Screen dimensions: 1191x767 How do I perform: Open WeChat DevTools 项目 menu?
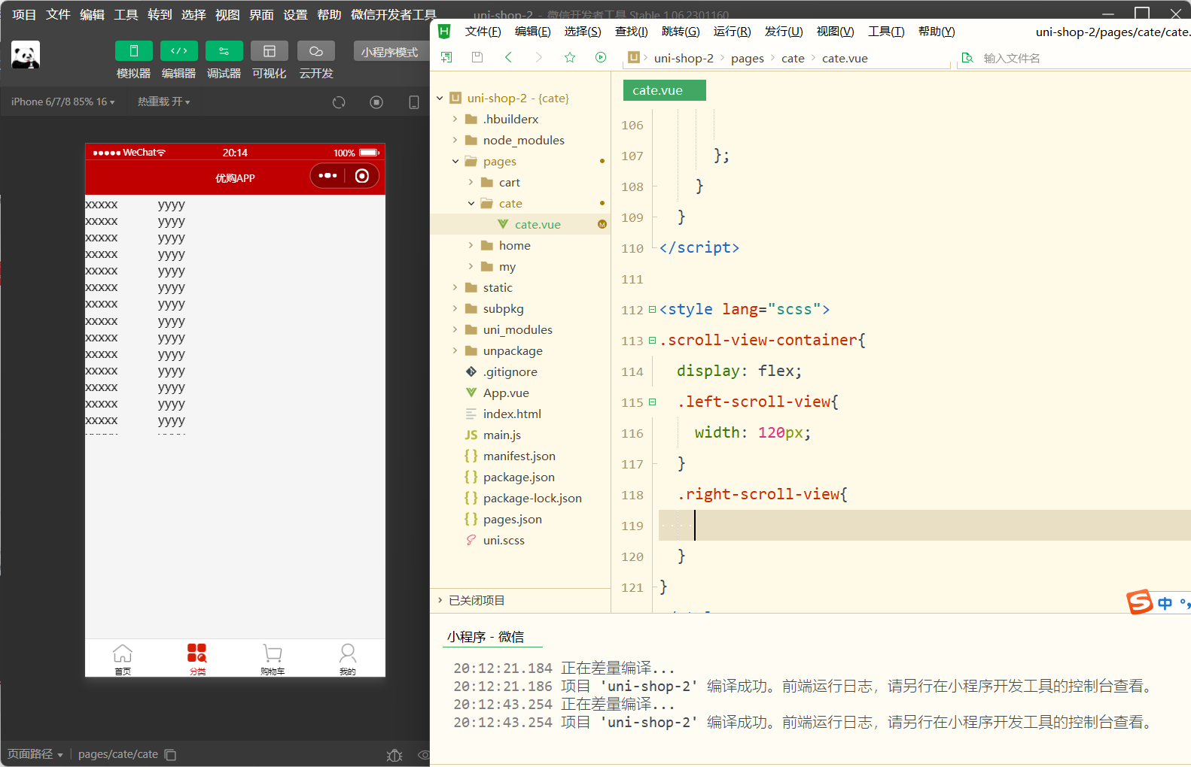pyautogui.click(x=24, y=14)
